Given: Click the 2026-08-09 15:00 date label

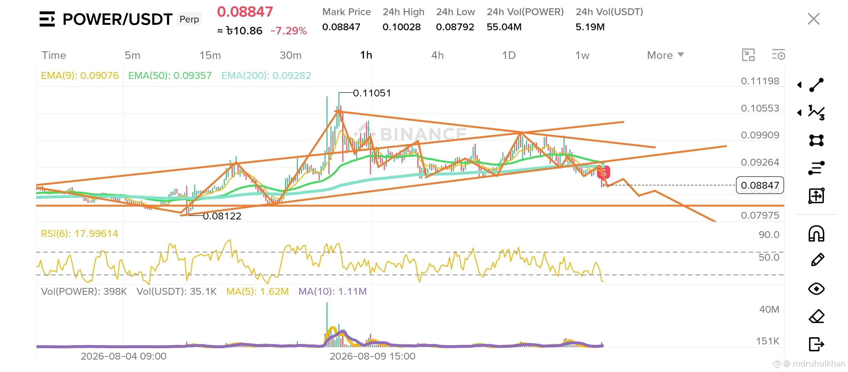Looking at the screenshot, I should 372,356.
